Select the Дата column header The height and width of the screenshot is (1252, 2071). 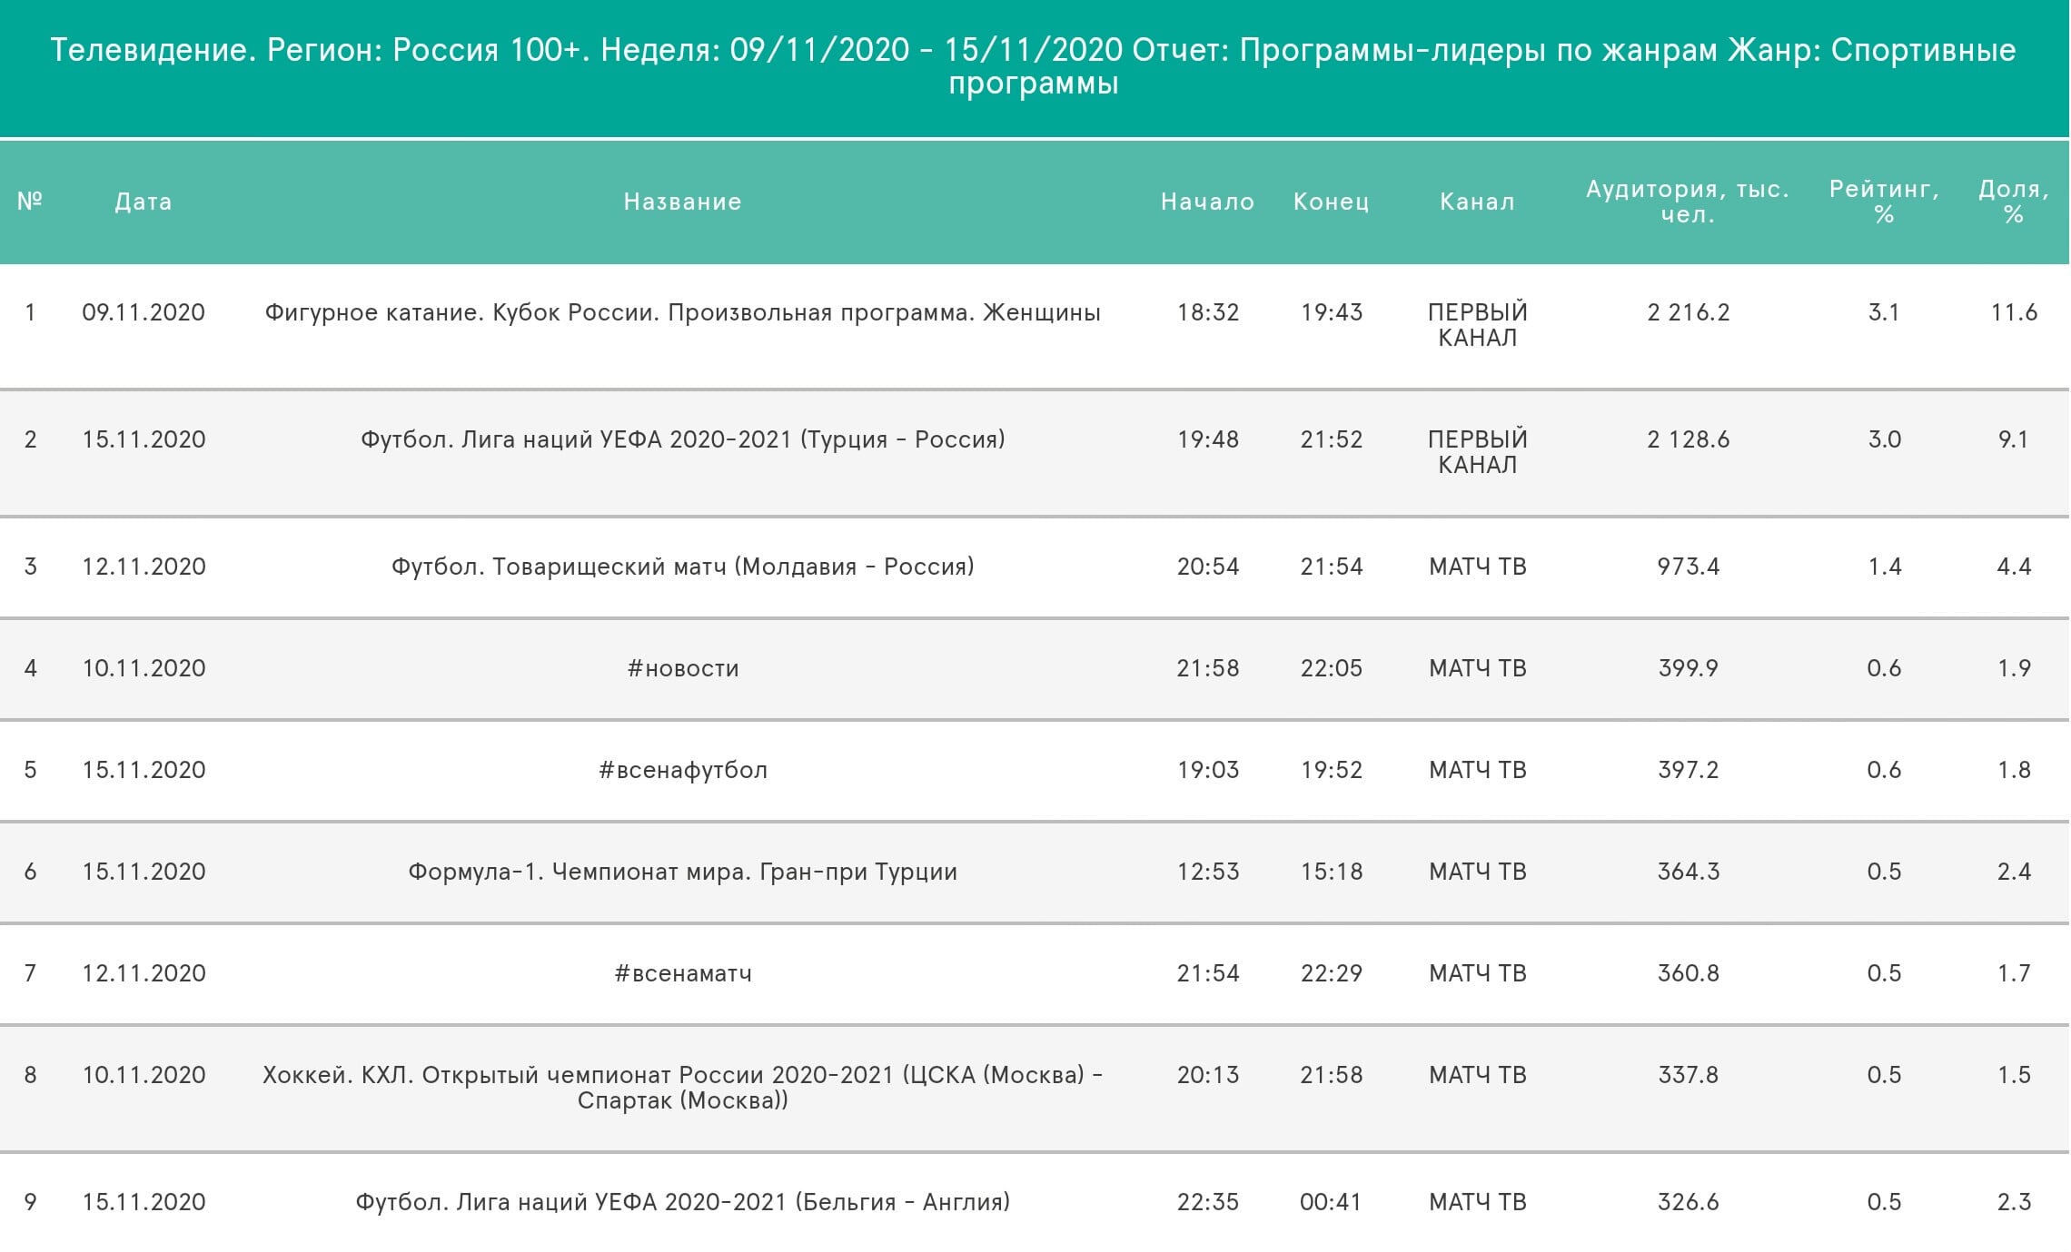tap(144, 202)
